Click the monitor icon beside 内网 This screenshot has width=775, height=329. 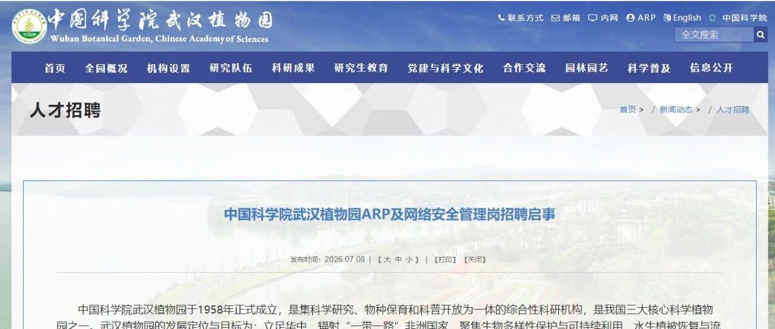(x=593, y=18)
